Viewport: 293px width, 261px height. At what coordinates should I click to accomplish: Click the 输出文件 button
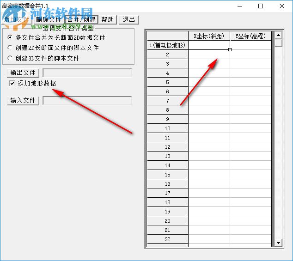coord(23,73)
